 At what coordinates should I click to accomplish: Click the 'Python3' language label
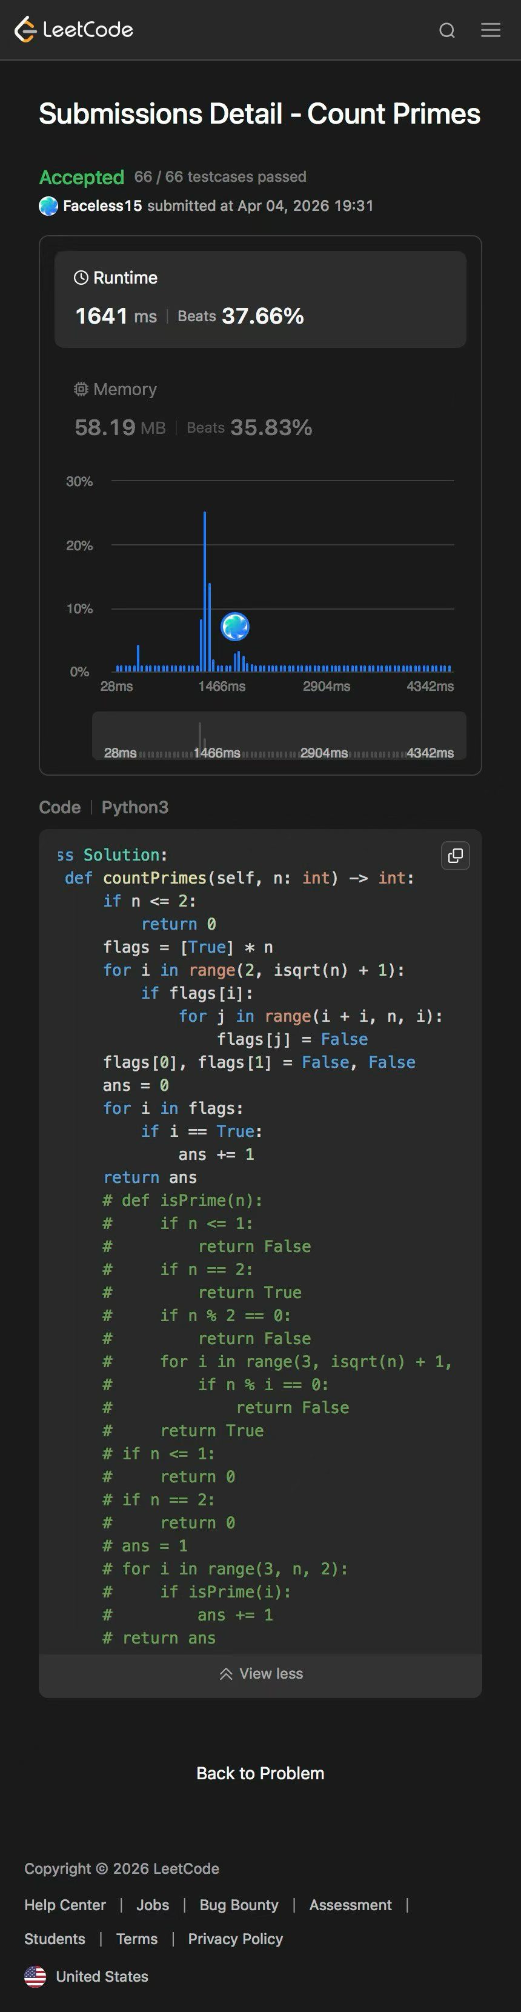click(134, 807)
